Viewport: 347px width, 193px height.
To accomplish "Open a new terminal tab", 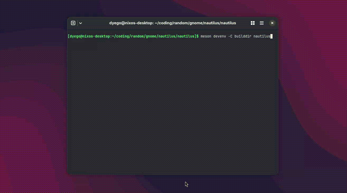I will tap(73, 23).
